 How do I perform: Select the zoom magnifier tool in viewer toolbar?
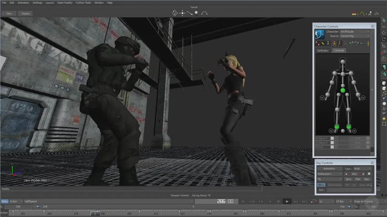(197, 13)
